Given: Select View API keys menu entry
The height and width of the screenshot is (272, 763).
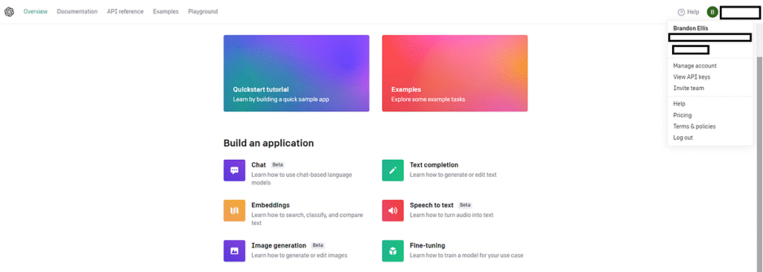Looking at the screenshot, I should (691, 77).
